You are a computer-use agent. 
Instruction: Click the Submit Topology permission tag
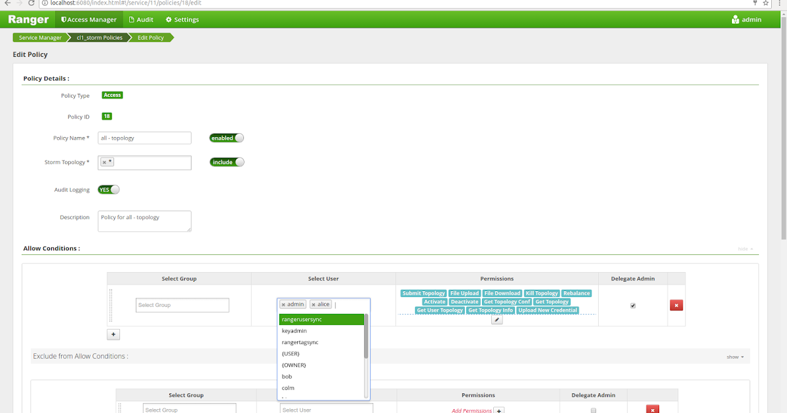(423, 293)
